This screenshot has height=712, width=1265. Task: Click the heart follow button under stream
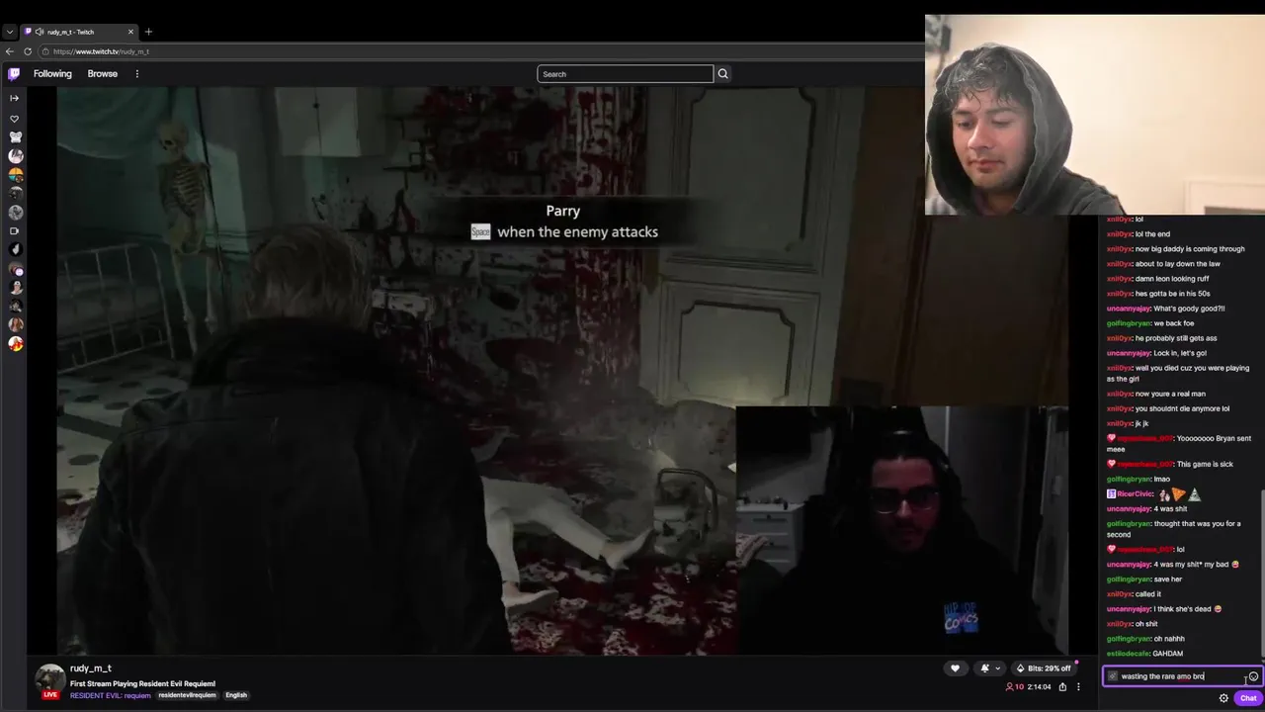tap(955, 668)
